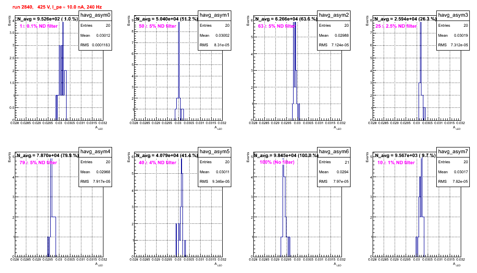Click the histogram peak in havg_asym6 plot

click(283, 160)
